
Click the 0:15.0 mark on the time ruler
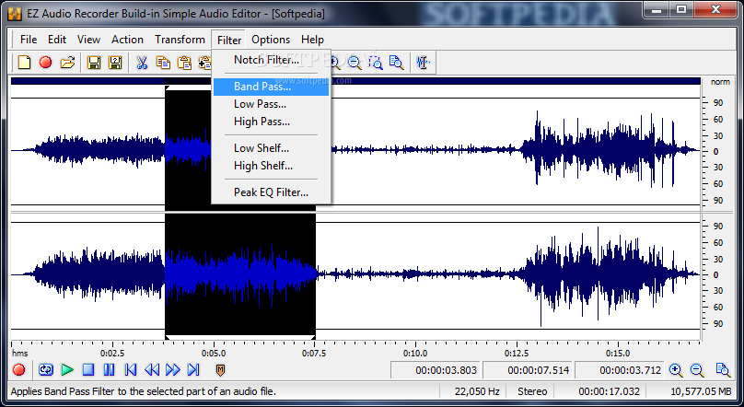pyautogui.click(x=617, y=353)
